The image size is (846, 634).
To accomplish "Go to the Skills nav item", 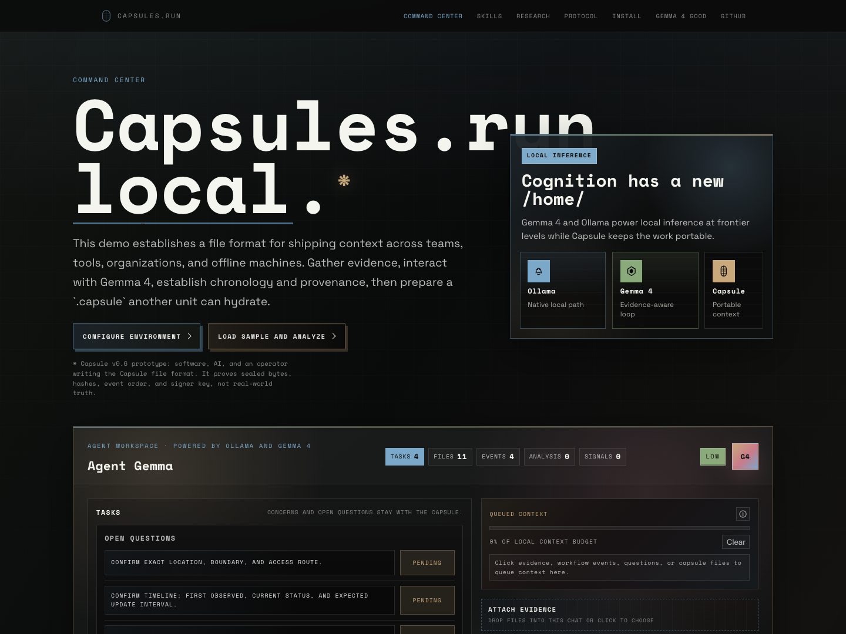I will click(489, 16).
